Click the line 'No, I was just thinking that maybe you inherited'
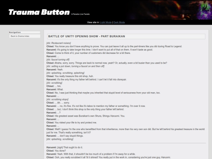The image size is (212, 159). [103, 93]
